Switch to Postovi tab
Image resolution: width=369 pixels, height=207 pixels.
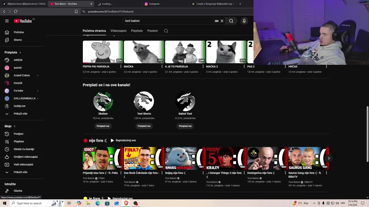[x=153, y=31]
